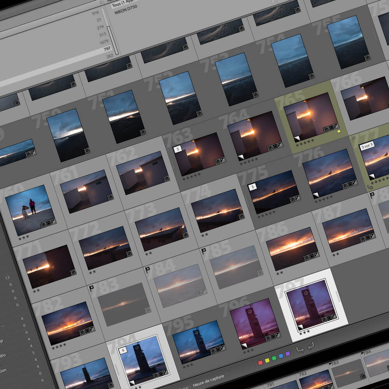Click the develop adjustments badge on photo 765
389x389 pixels.
(336, 126)
